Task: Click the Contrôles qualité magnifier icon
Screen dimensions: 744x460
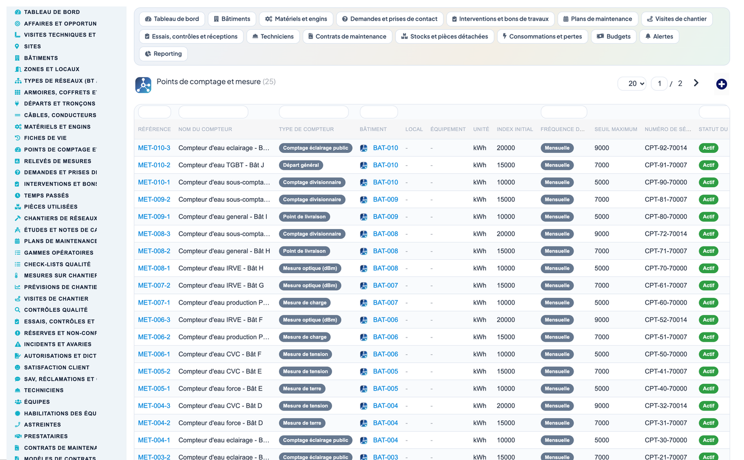Action: (18, 310)
